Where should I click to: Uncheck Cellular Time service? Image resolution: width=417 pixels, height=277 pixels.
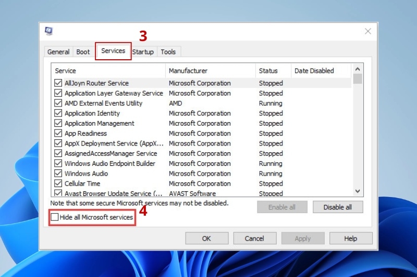(58, 183)
